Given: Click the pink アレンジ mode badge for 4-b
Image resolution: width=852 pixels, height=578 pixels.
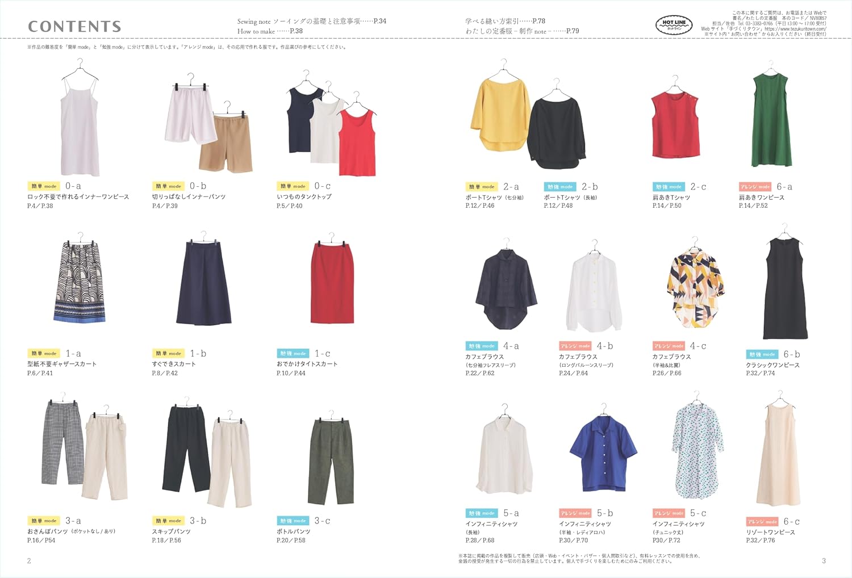Looking at the screenshot, I should pyautogui.click(x=575, y=346).
